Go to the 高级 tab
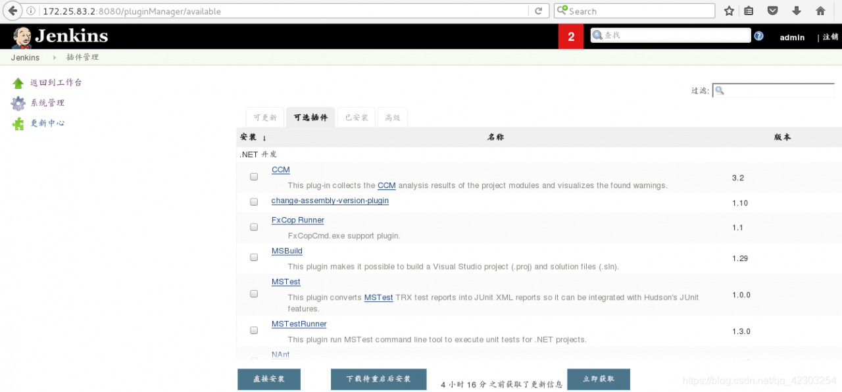842x392 pixels. [393, 118]
